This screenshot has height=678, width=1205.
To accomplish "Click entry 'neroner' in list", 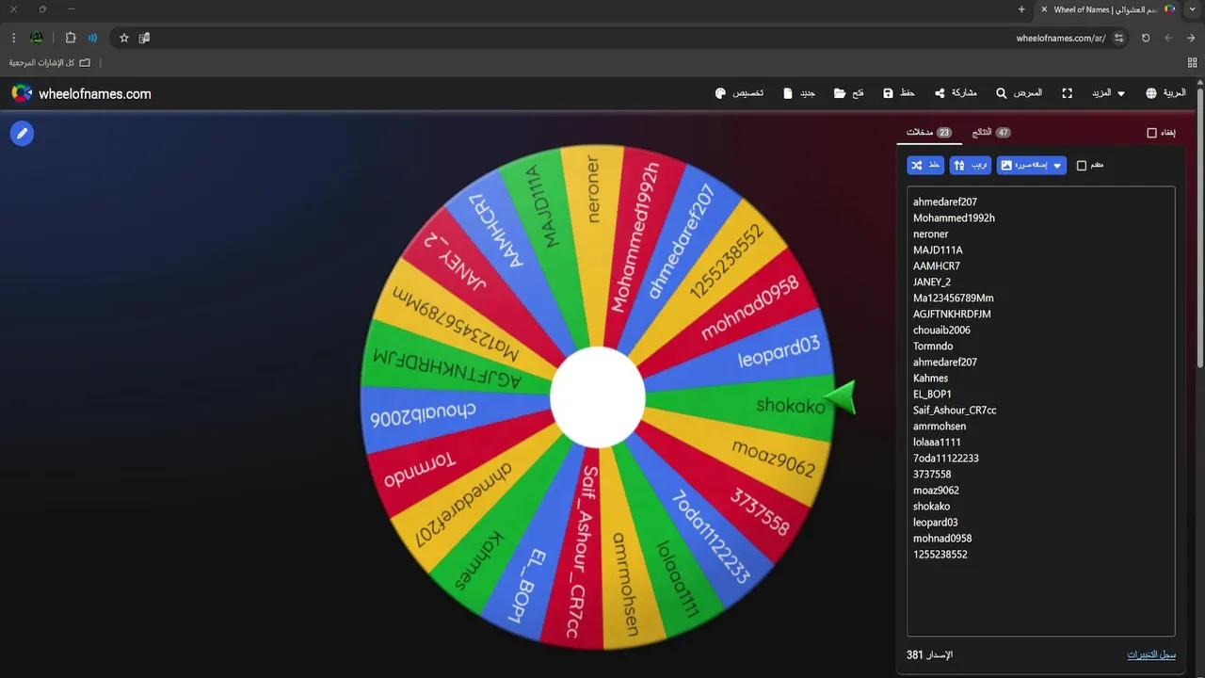I will click(930, 234).
